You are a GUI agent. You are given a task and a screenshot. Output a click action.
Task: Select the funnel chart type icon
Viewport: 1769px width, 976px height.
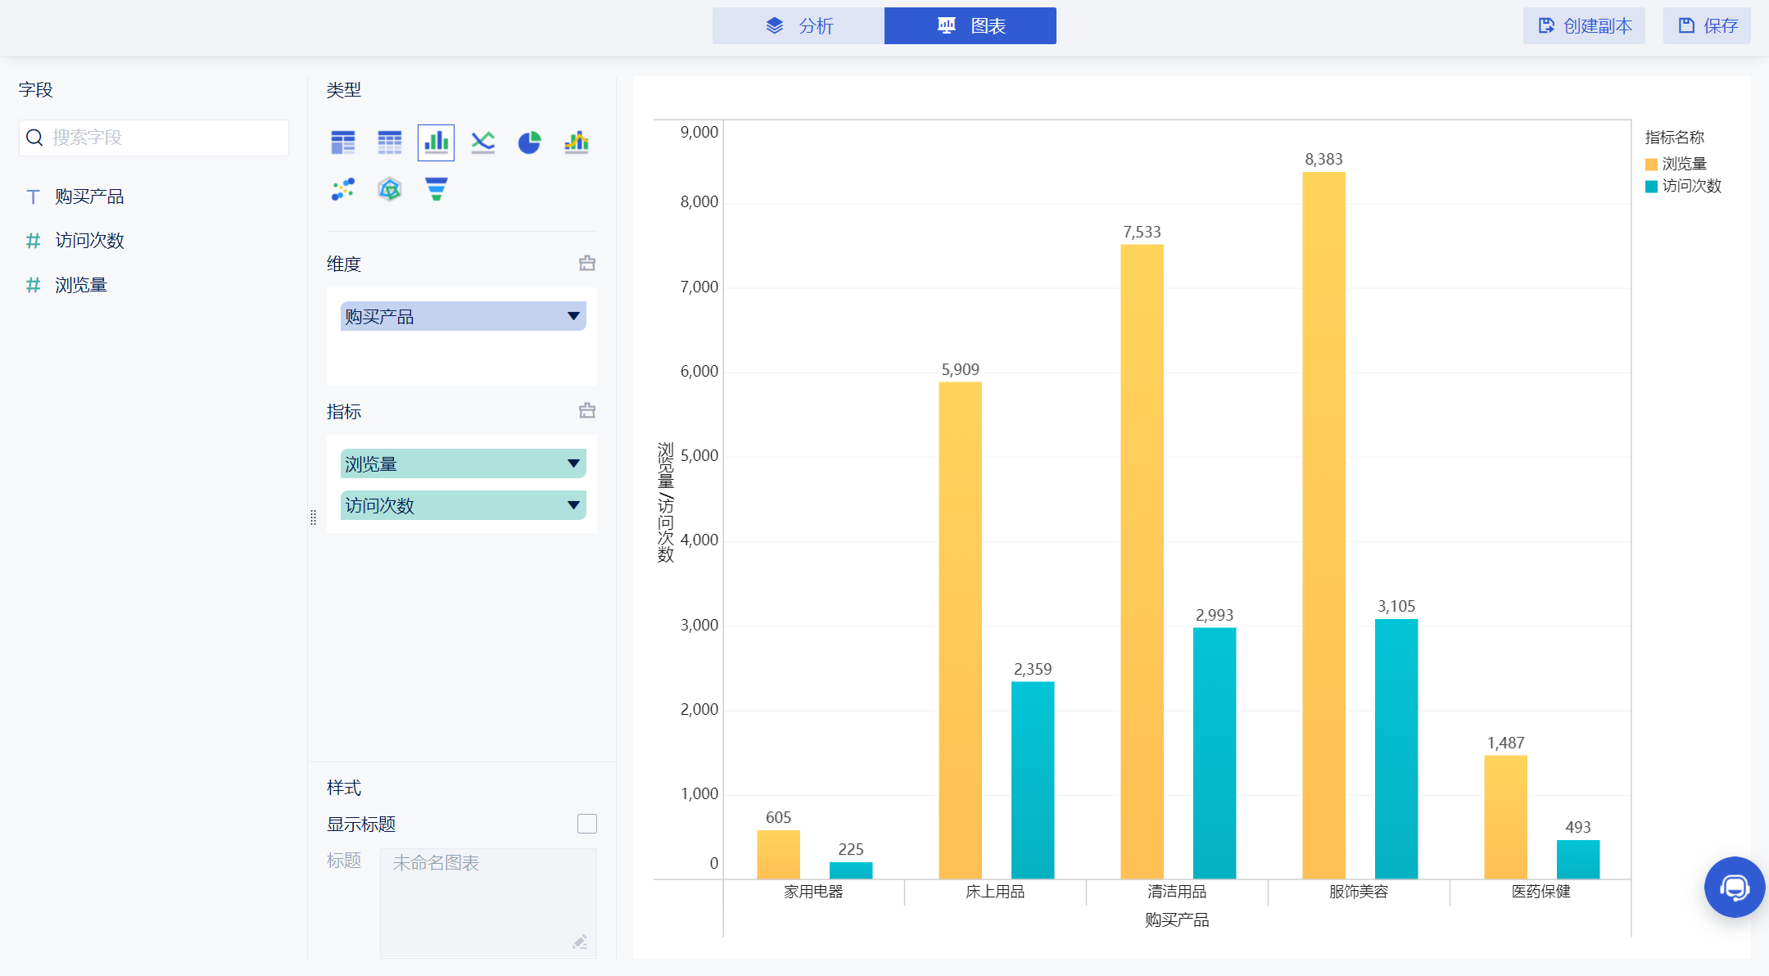pyautogui.click(x=437, y=189)
